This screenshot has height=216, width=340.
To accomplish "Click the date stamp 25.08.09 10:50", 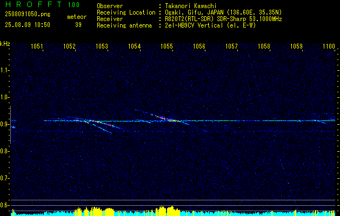I will click(x=28, y=25).
